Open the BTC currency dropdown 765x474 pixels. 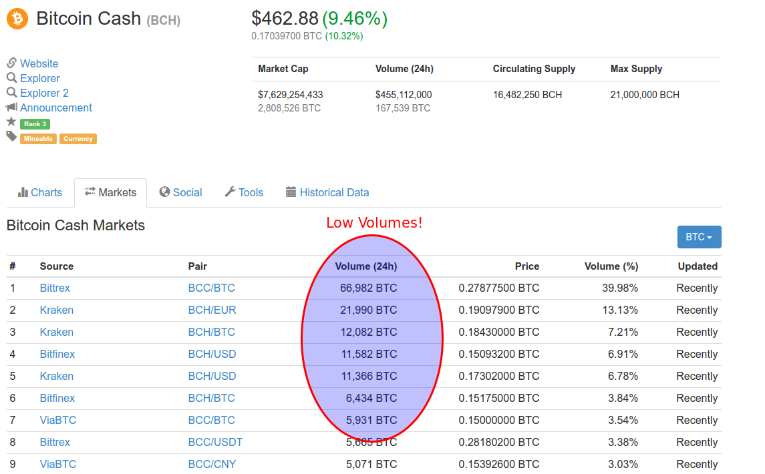click(699, 237)
